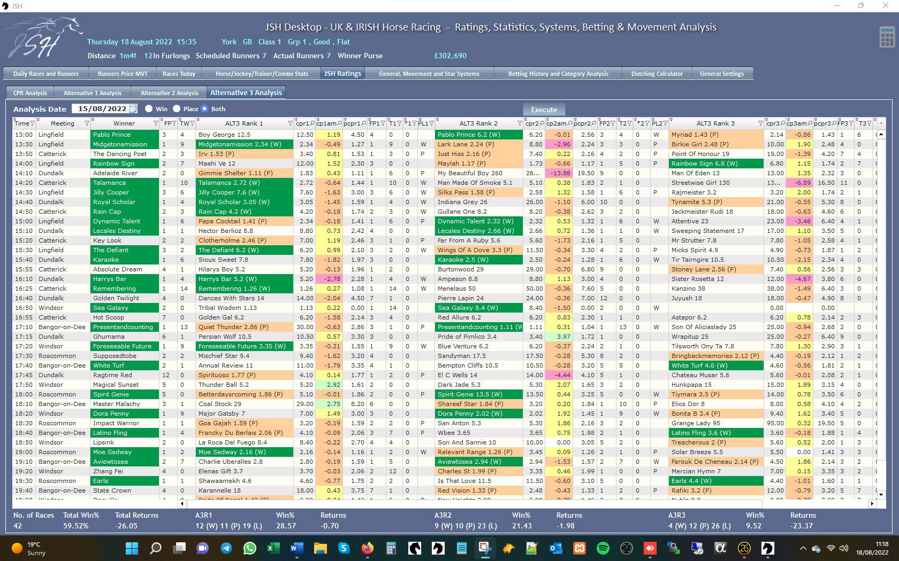Switch to the Daily Races and Runners tab
Image resolution: width=899 pixels, height=561 pixels.
[x=46, y=74]
